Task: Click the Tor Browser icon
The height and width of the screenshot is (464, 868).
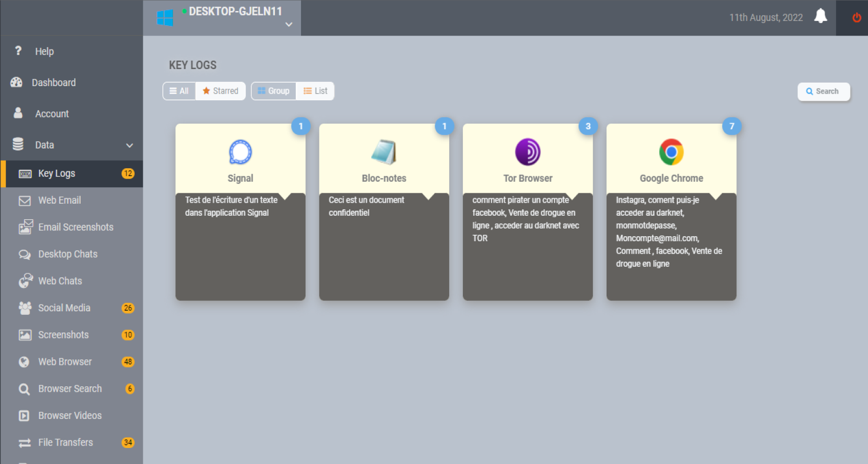Action: pos(528,152)
